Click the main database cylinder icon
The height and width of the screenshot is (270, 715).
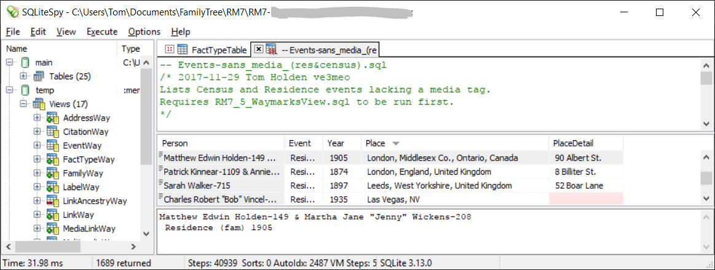[x=25, y=63]
